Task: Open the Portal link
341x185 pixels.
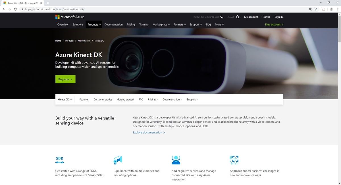Action: click(x=266, y=17)
